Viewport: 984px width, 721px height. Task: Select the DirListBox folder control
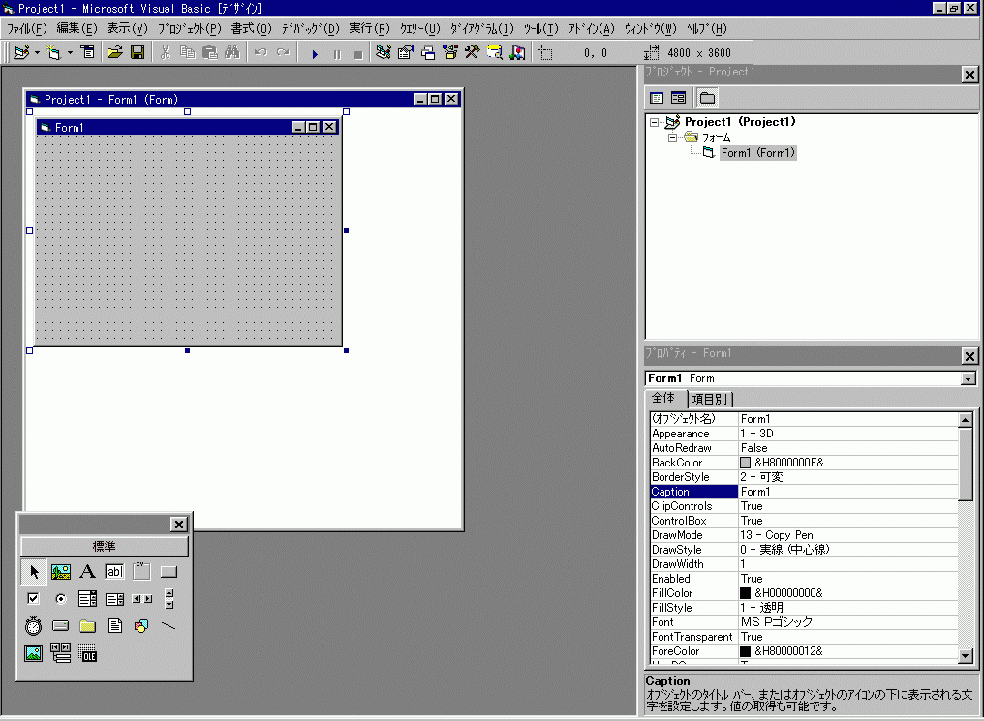88,626
